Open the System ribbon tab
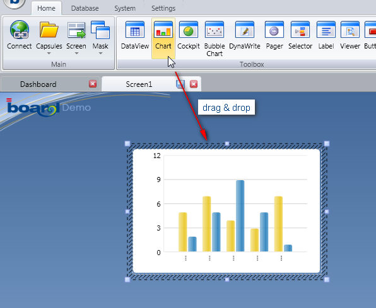 coord(125,8)
